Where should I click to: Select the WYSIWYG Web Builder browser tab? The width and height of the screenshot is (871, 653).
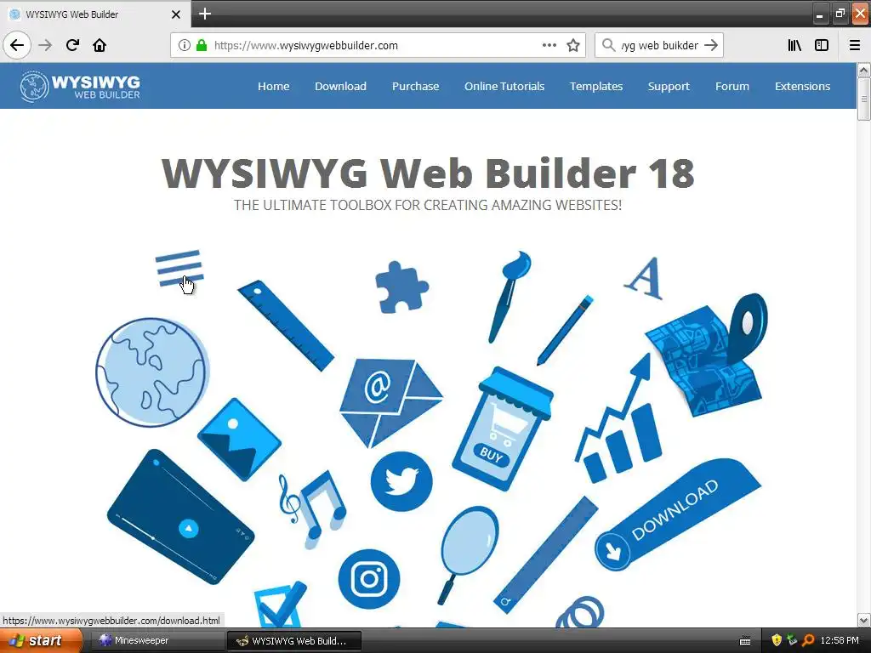[x=95, y=14]
